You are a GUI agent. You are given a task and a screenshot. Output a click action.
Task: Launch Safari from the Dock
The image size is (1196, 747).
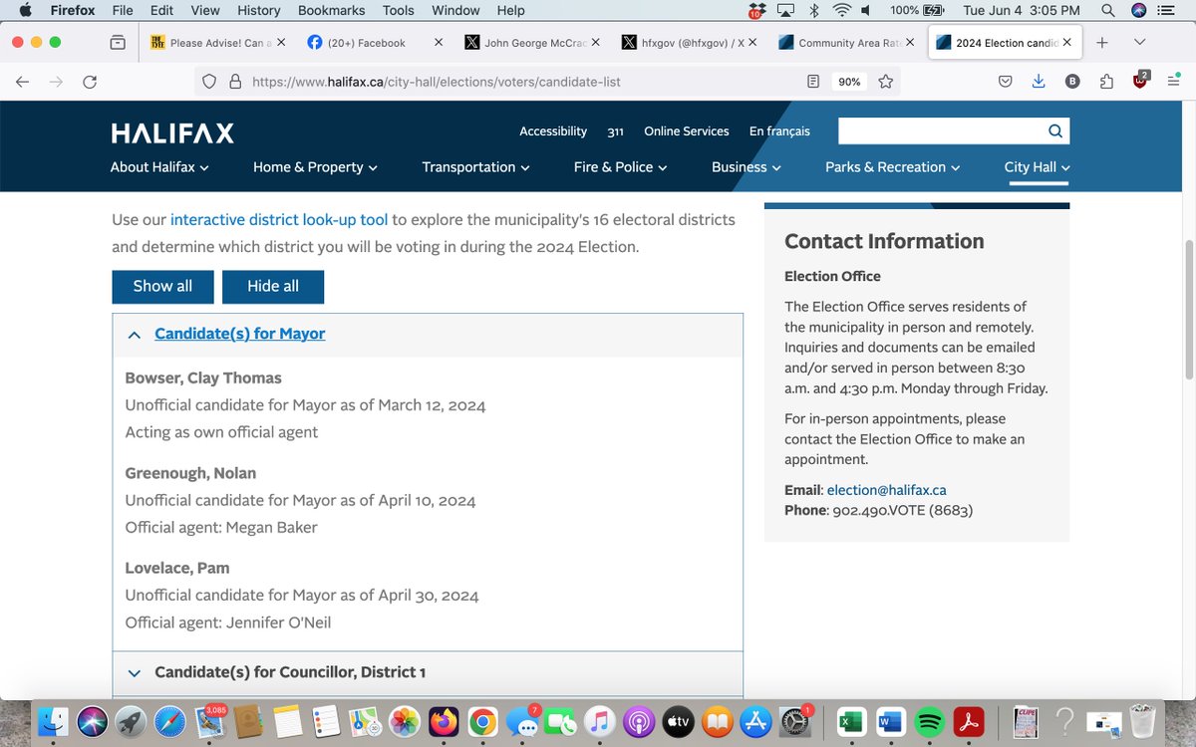coord(170,721)
